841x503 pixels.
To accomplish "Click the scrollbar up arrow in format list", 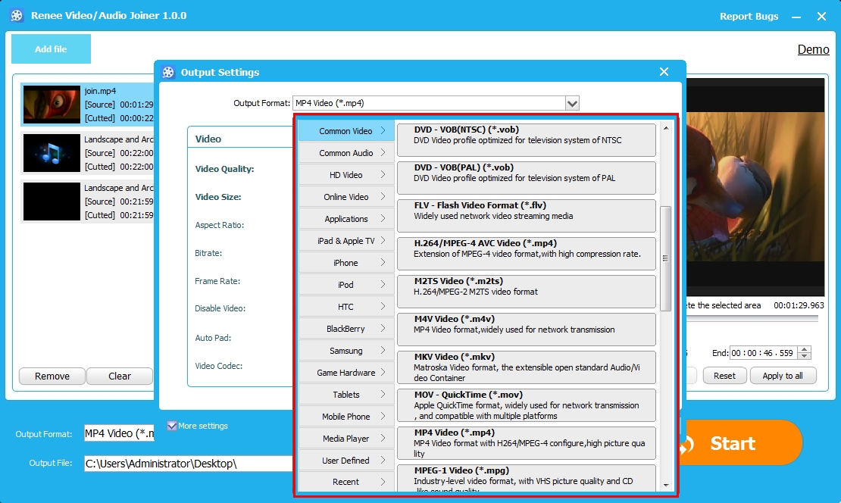I will tap(666, 128).
